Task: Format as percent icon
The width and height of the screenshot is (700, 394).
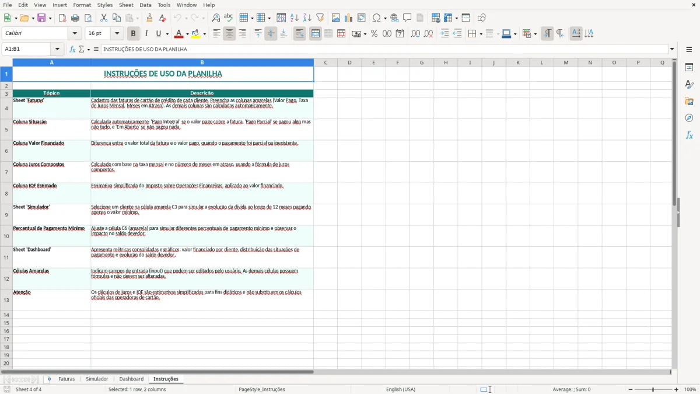Action: [x=374, y=34]
